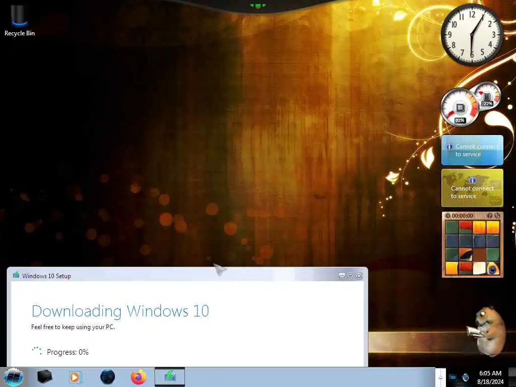Click the puzzle tile with the blue eye
516x387 pixels.
coord(493,268)
